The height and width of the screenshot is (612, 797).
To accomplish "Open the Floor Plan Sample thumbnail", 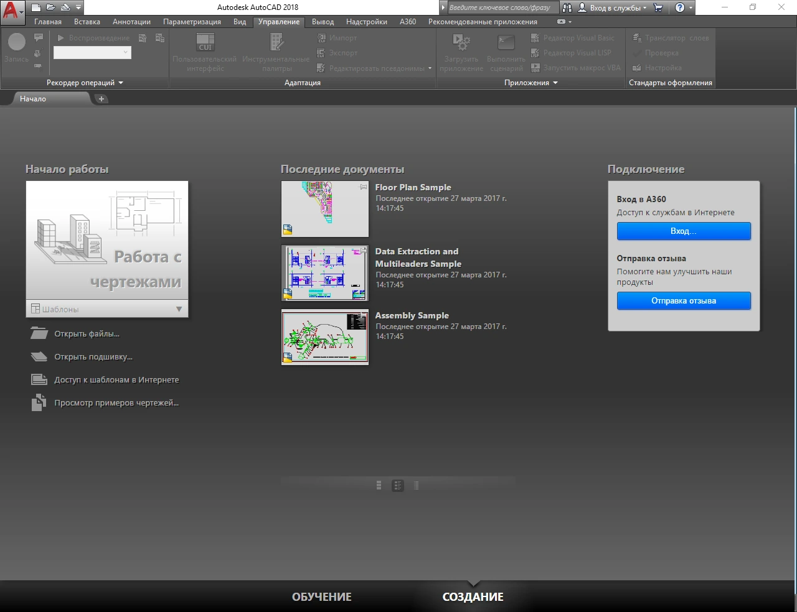I will coord(325,209).
